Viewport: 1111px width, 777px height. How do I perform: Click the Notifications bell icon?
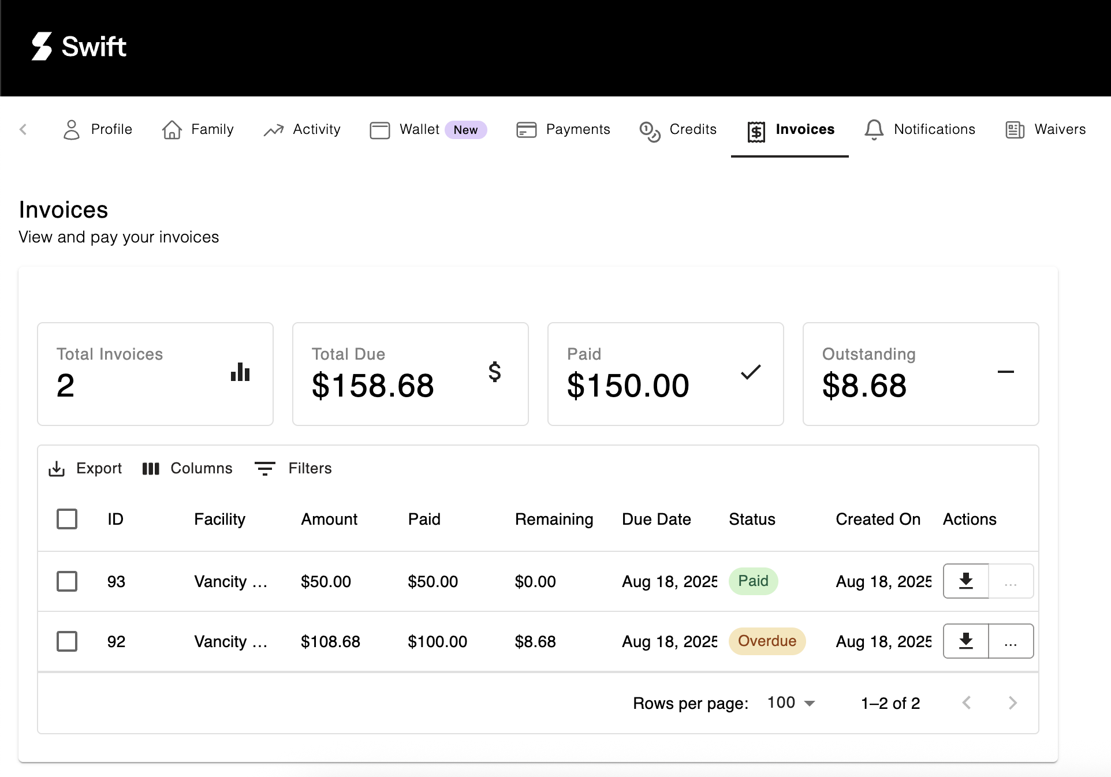coord(874,129)
